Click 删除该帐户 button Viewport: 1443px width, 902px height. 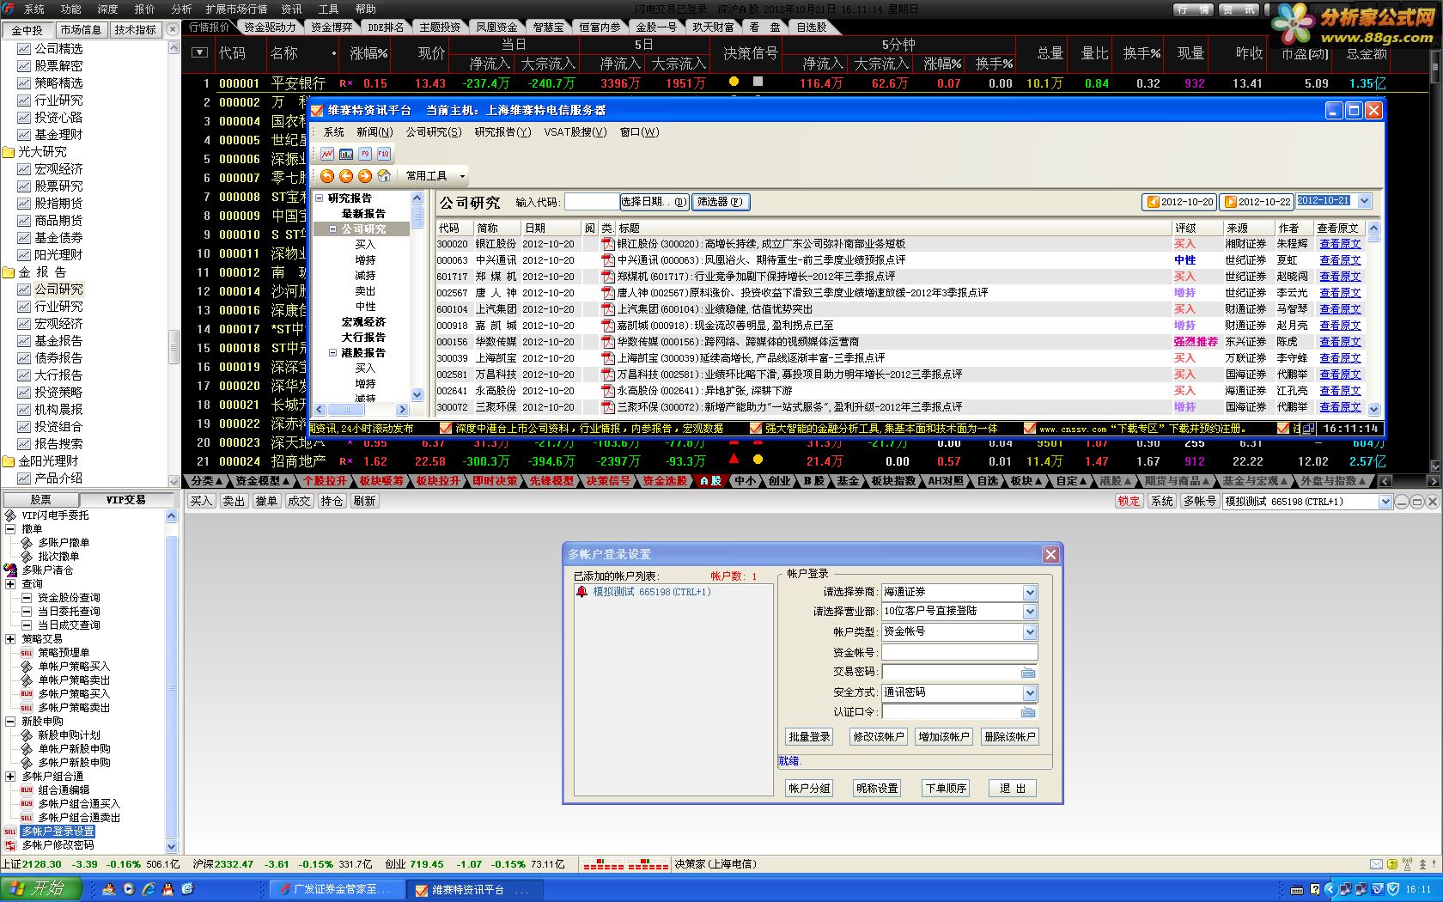[x=1009, y=737]
